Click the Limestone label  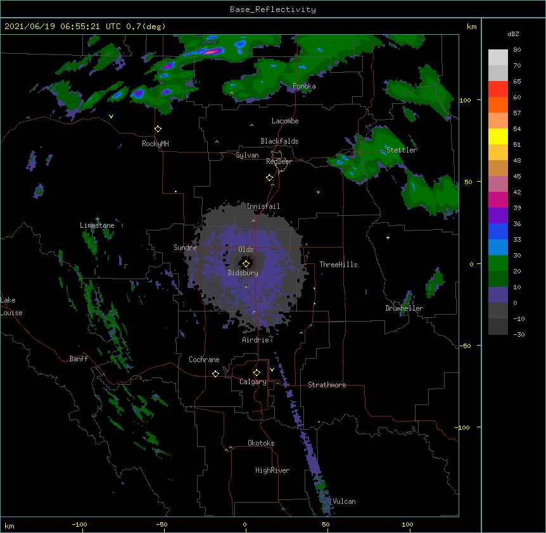point(97,225)
